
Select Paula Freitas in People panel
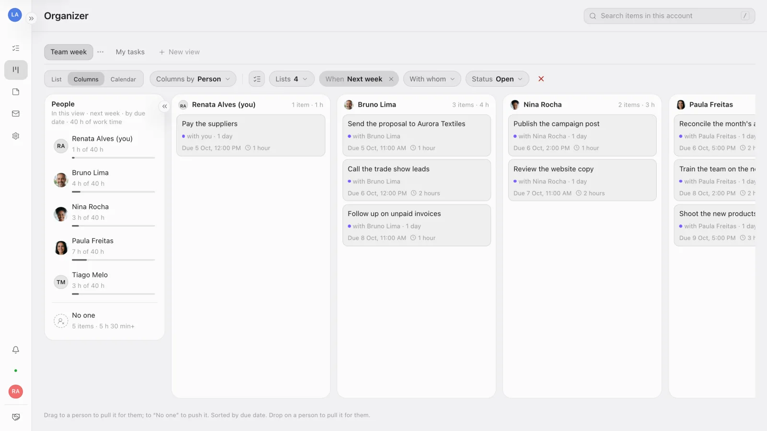105,248
